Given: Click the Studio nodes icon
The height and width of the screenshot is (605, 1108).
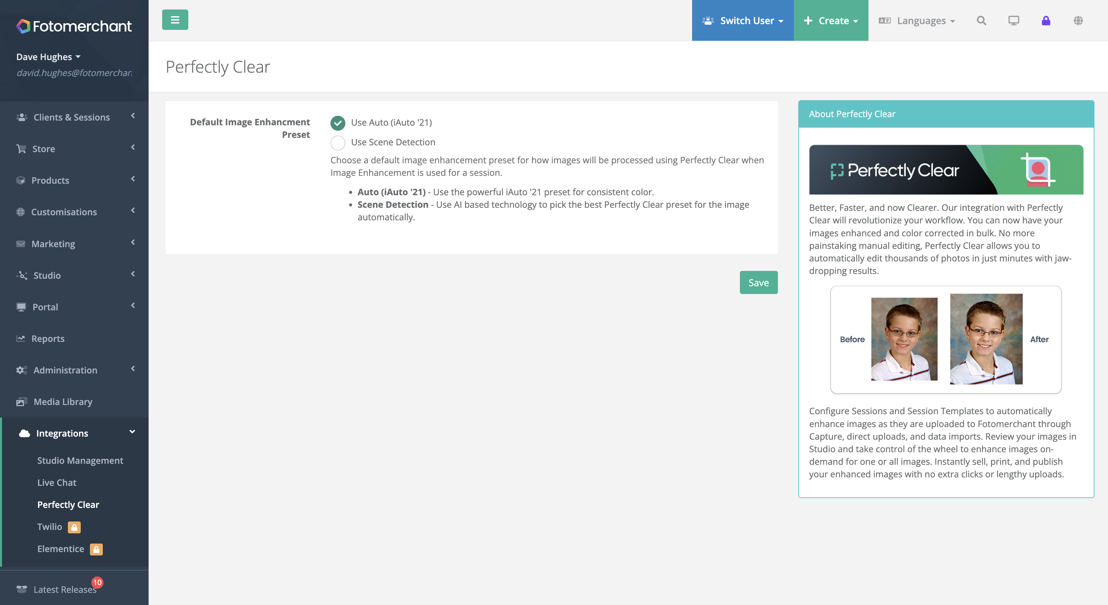Looking at the screenshot, I should click(x=21, y=275).
